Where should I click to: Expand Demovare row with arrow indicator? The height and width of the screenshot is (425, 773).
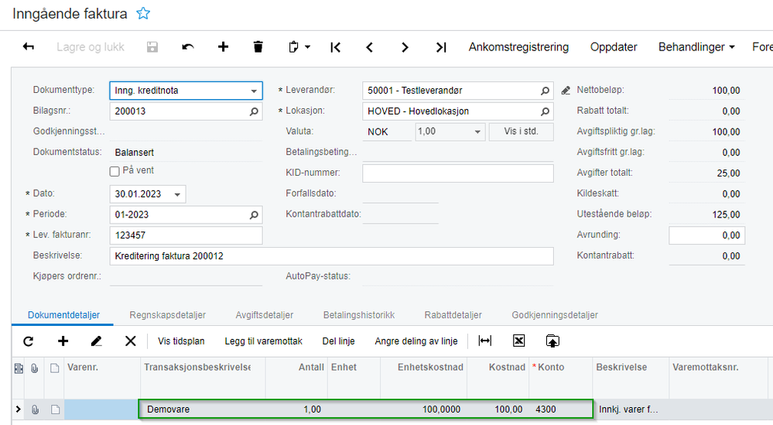pyautogui.click(x=19, y=410)
